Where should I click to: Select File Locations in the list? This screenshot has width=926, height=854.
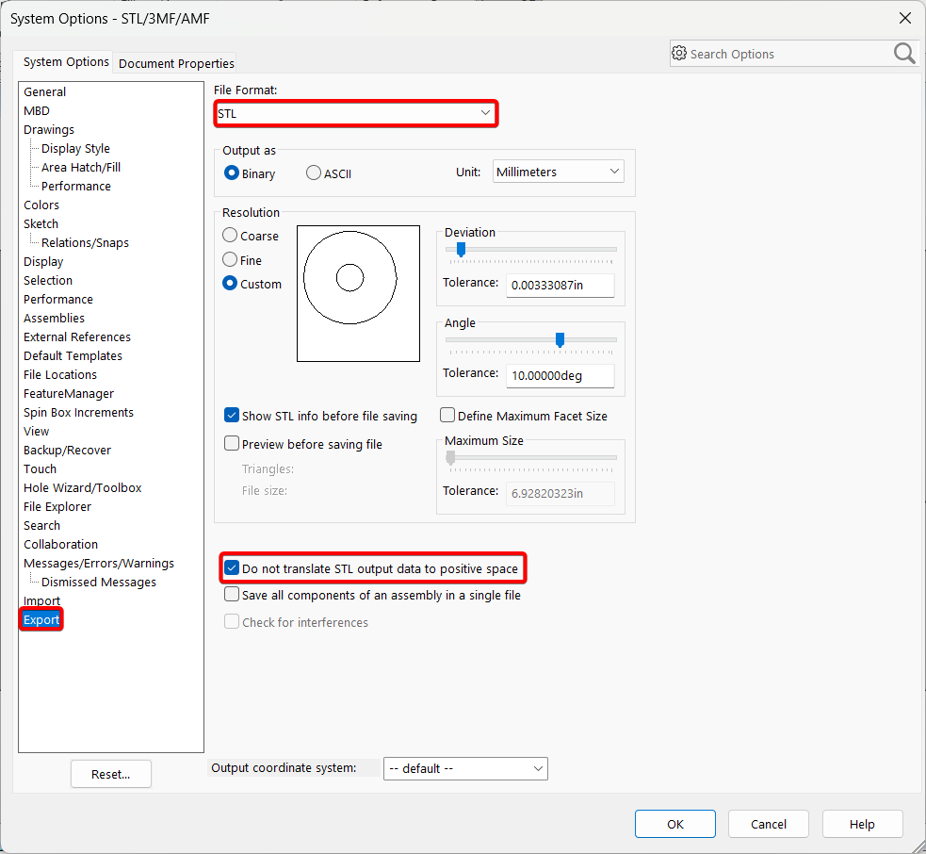pyautogui.click(x=59, y=375)
